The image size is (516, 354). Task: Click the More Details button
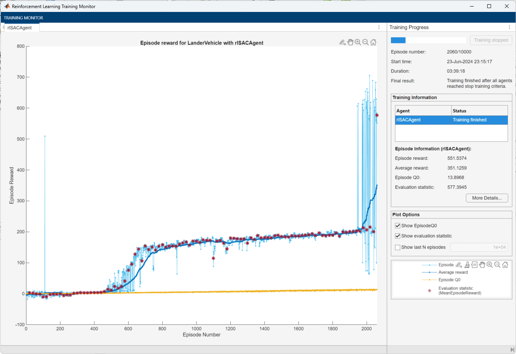(x=487, y=198)
